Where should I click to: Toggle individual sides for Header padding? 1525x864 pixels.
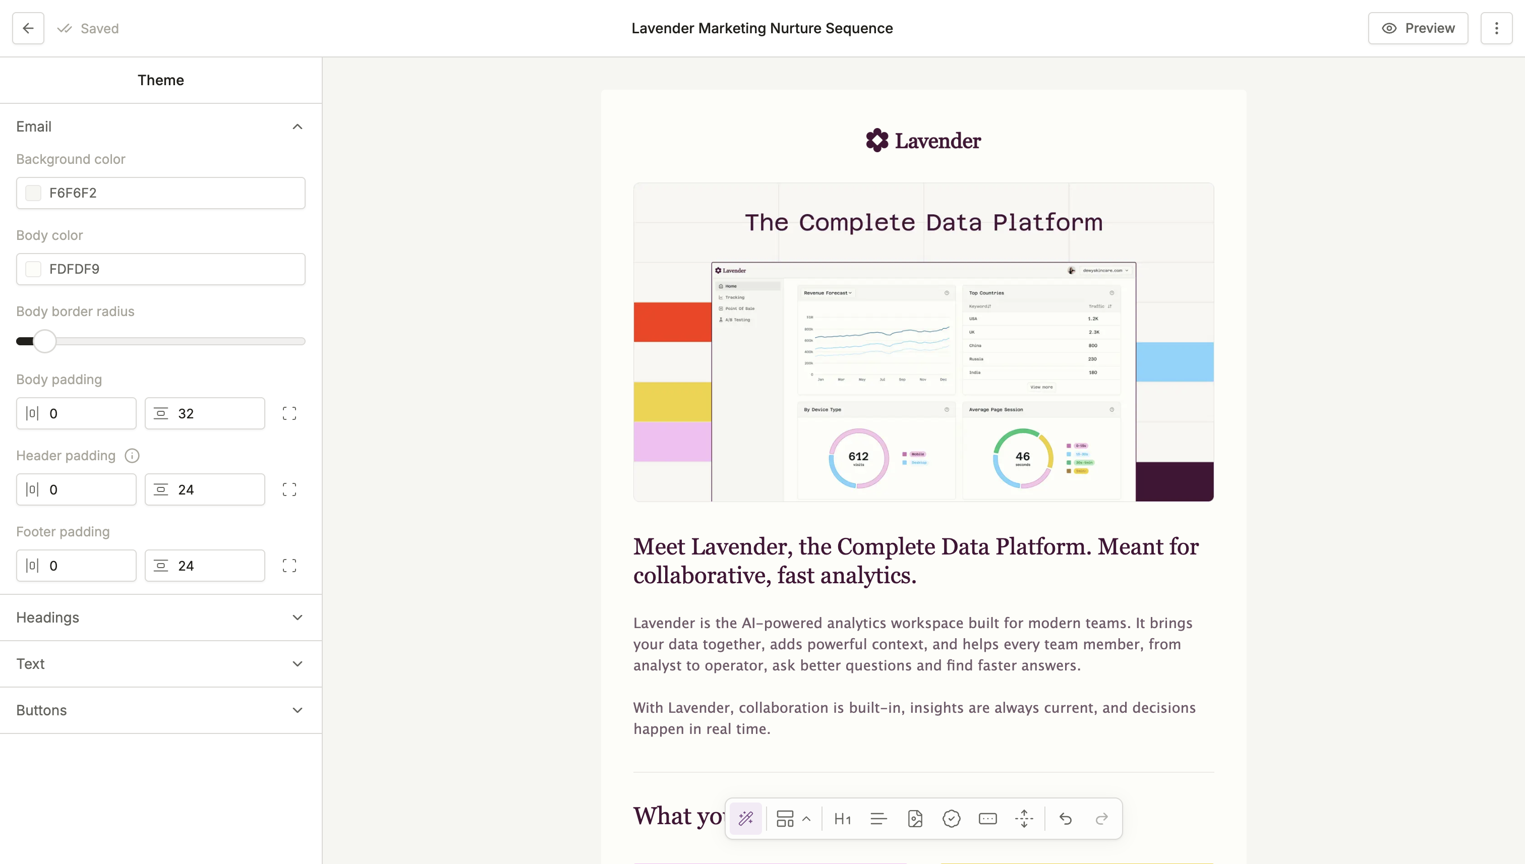[x=289, y=489]
